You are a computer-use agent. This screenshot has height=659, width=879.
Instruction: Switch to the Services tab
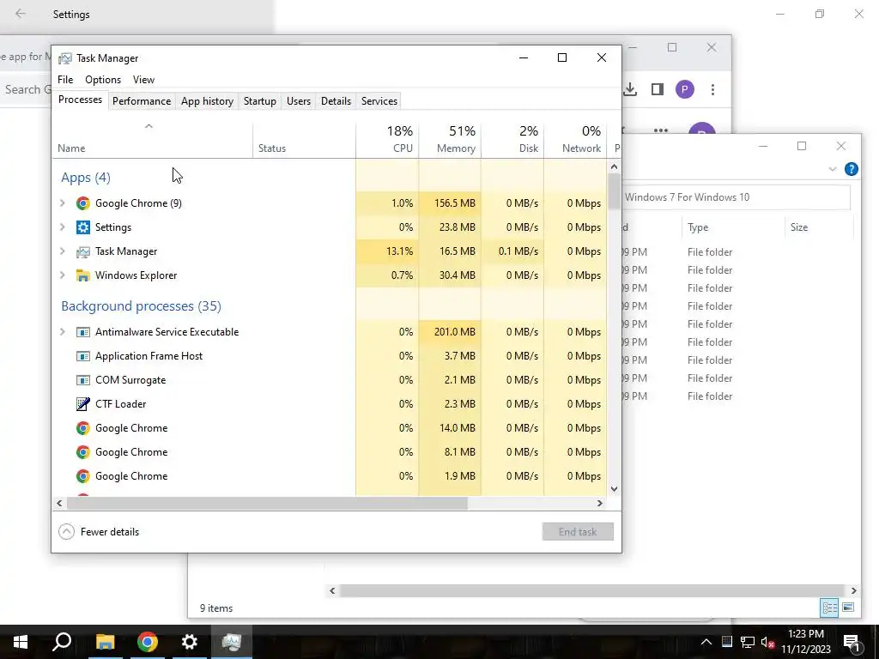(x=379, y=101)
